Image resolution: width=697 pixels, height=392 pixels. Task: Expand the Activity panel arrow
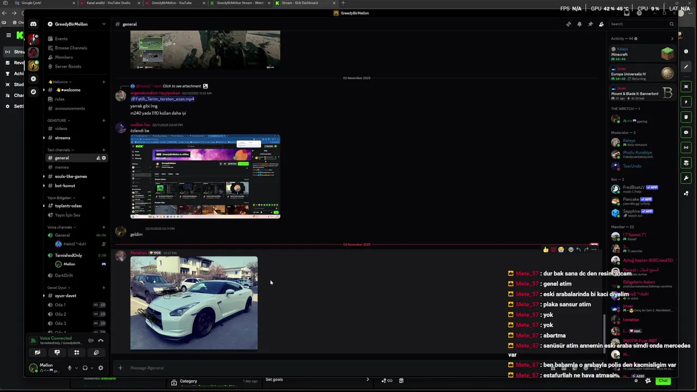pos(672,39)
